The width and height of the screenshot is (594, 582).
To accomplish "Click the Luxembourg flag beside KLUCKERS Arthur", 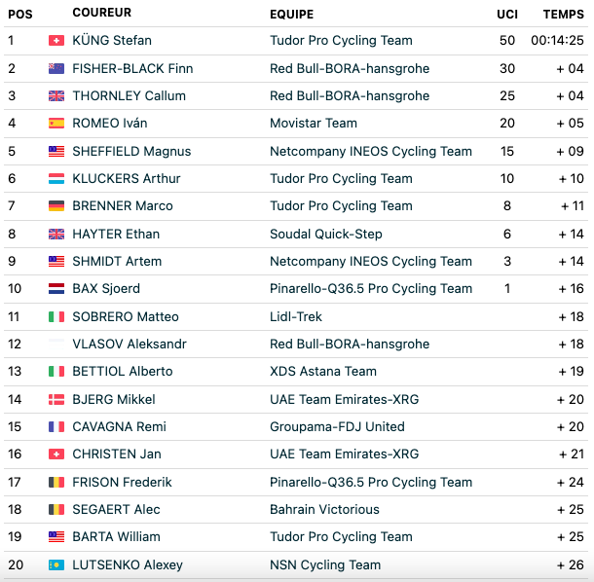I will tap(56, 178).
